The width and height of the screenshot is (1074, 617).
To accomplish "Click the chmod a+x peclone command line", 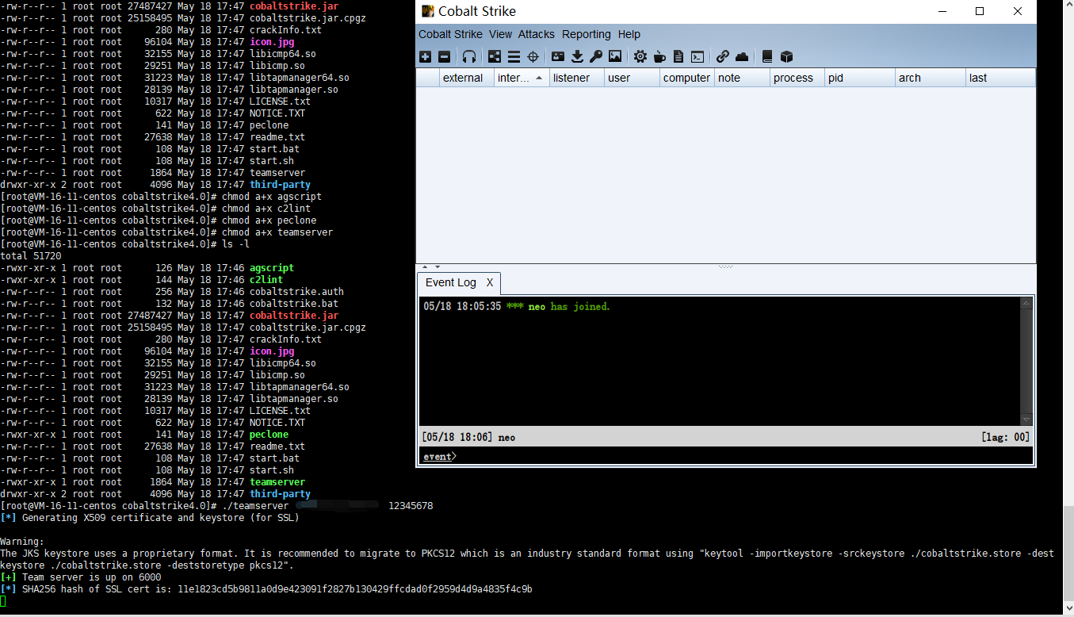I will point(159,220).
